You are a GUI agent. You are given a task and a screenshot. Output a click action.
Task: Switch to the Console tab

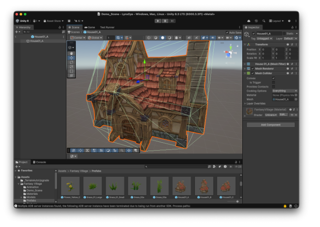tap(40, 162)
